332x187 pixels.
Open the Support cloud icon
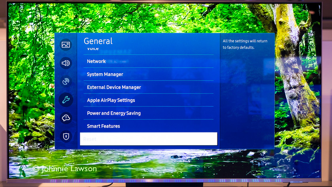click(x=66, y=118)
